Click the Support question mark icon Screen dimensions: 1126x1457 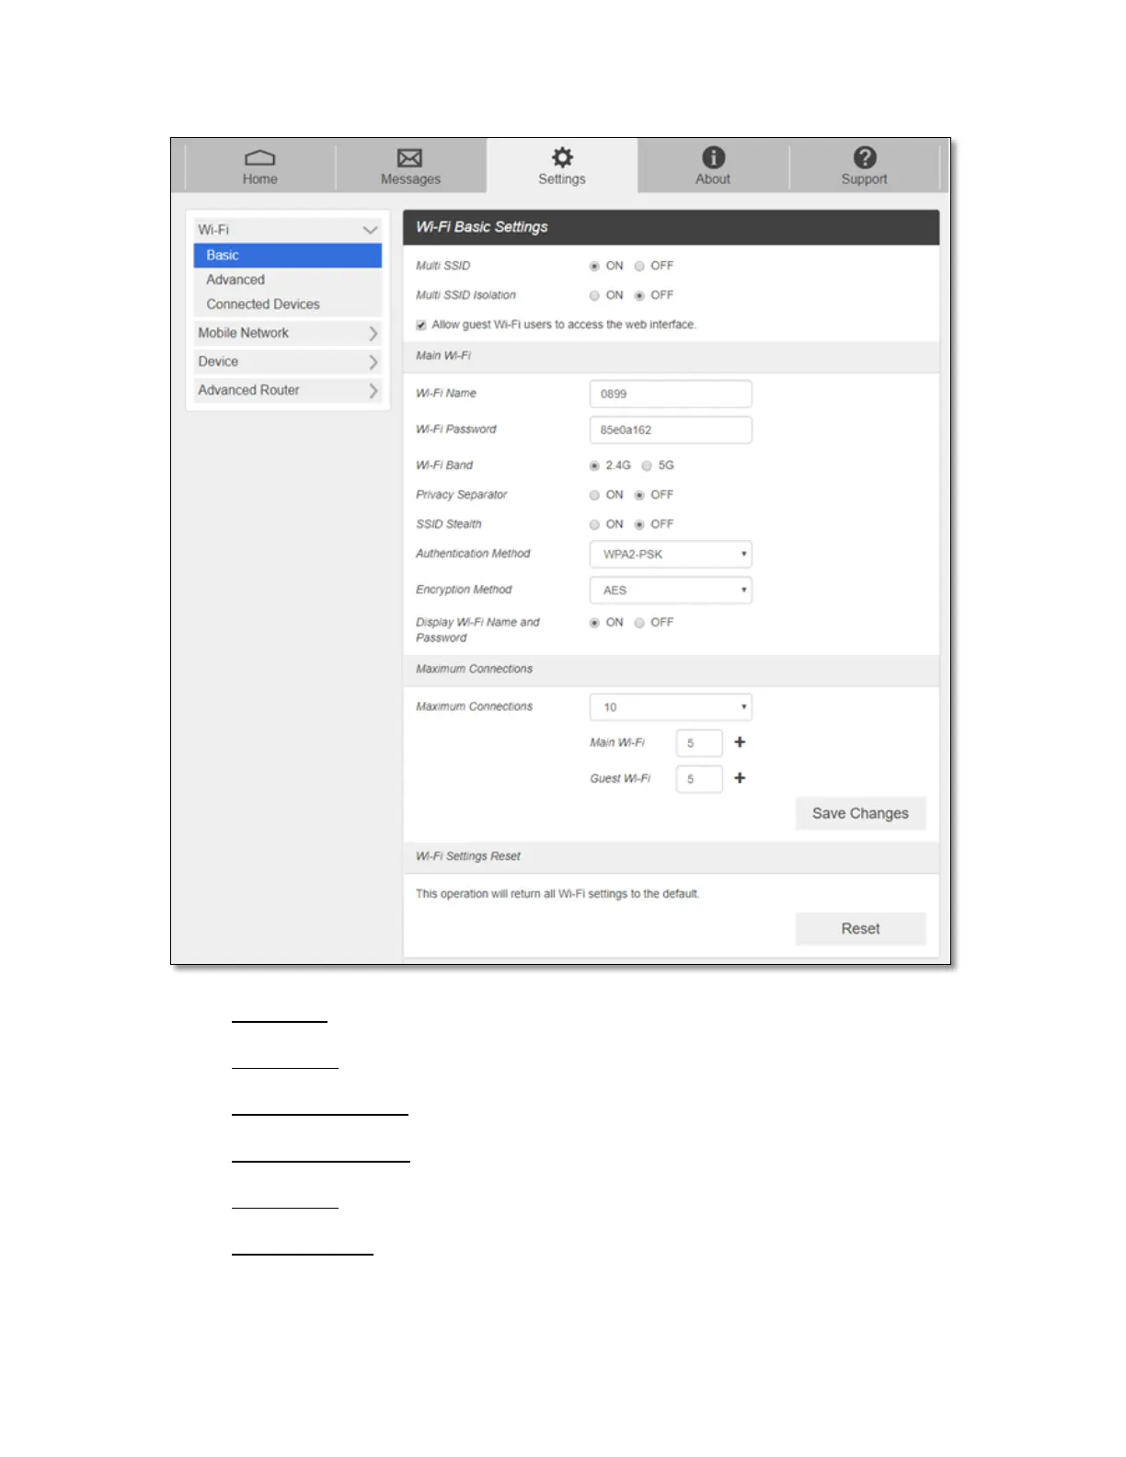pos(865,157)
